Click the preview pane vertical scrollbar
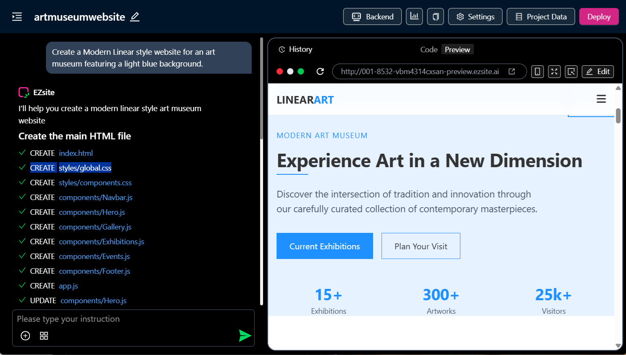 pyautogui.click(x=618, y=116)
